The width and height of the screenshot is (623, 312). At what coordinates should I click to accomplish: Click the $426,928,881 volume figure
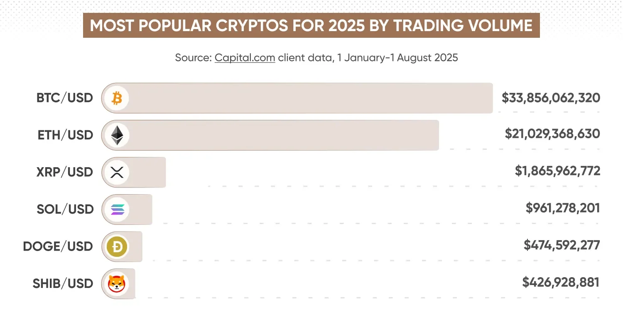[561, 283]
